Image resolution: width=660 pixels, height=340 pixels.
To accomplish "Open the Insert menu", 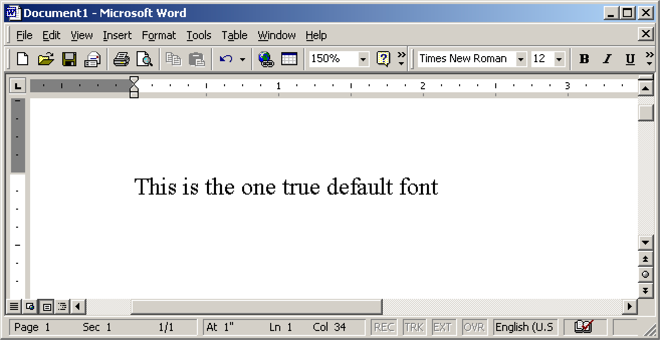I will point(117,36).
